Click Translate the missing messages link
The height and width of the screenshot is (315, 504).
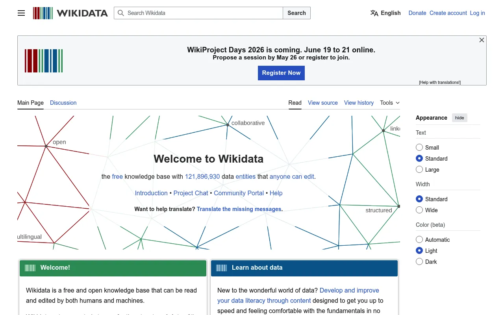pyautogui.click(x=239, y=209)
